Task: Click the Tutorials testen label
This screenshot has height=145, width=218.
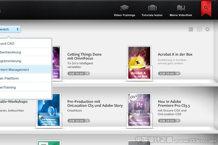Action: [x=152, y=15]
